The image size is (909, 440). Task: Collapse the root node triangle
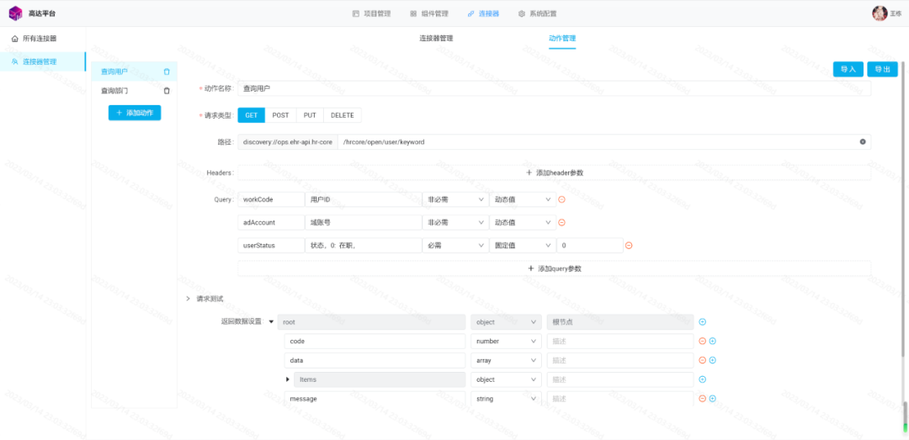[x=271, y=321]
